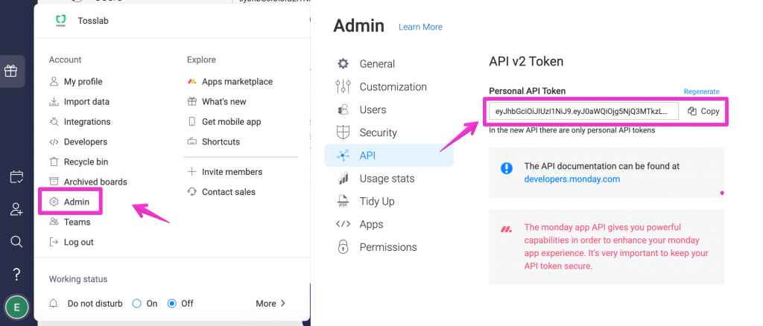The image size is (763, 326).
Task: Open Recycle bin menu entry
Action: [x=86, y=162]
